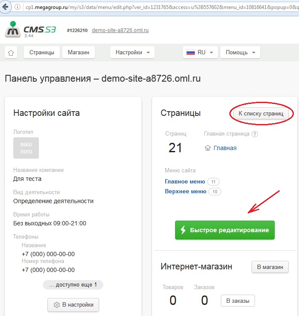Click the ваш лого placeholder image
Image resolution: width=299 pixels, height=316 pixels.
coord(26,148)
